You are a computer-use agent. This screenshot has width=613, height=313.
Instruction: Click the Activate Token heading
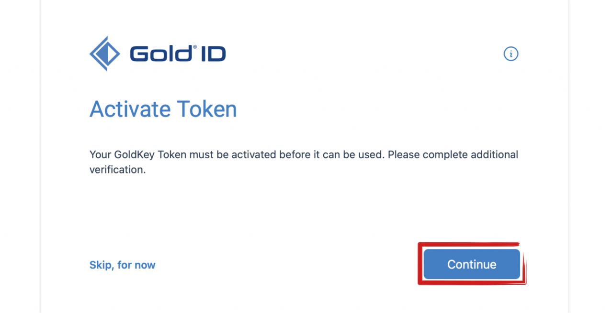163,109
